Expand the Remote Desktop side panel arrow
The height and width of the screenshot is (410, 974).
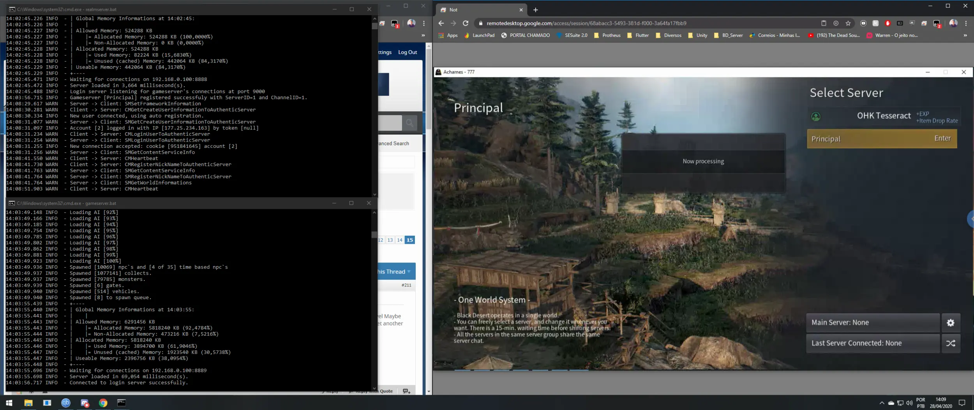click(970, 219)
